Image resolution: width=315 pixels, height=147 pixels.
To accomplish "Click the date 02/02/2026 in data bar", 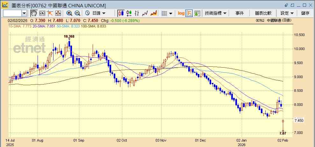I will pyautogui.click(x=17, y=20).
